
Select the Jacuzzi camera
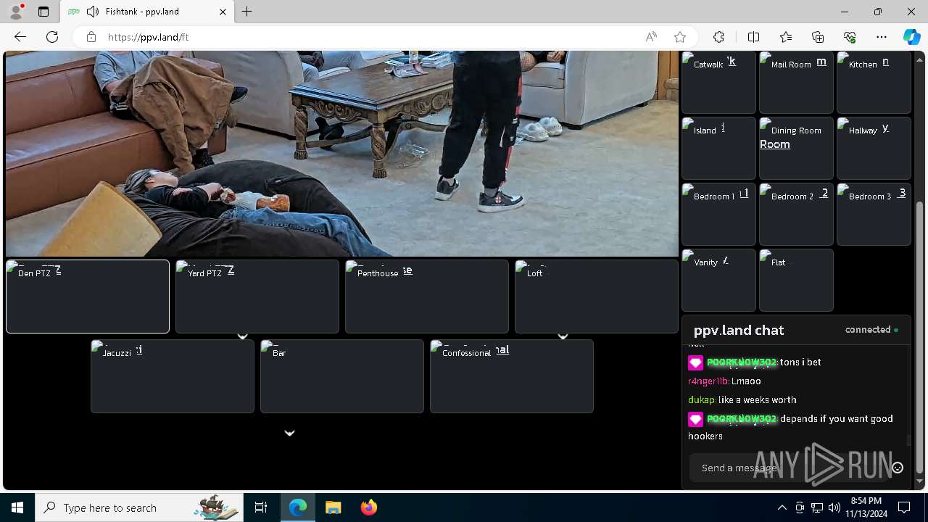[173, 376]
